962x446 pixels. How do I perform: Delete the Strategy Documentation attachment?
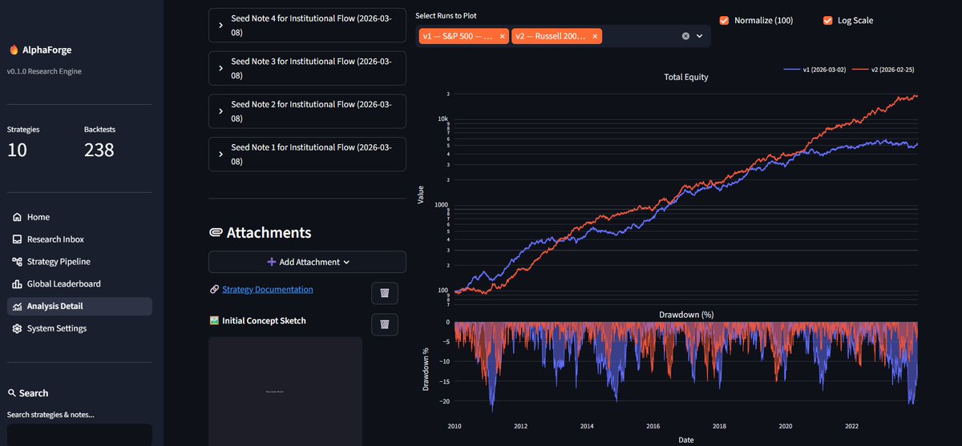click(385, 293)
